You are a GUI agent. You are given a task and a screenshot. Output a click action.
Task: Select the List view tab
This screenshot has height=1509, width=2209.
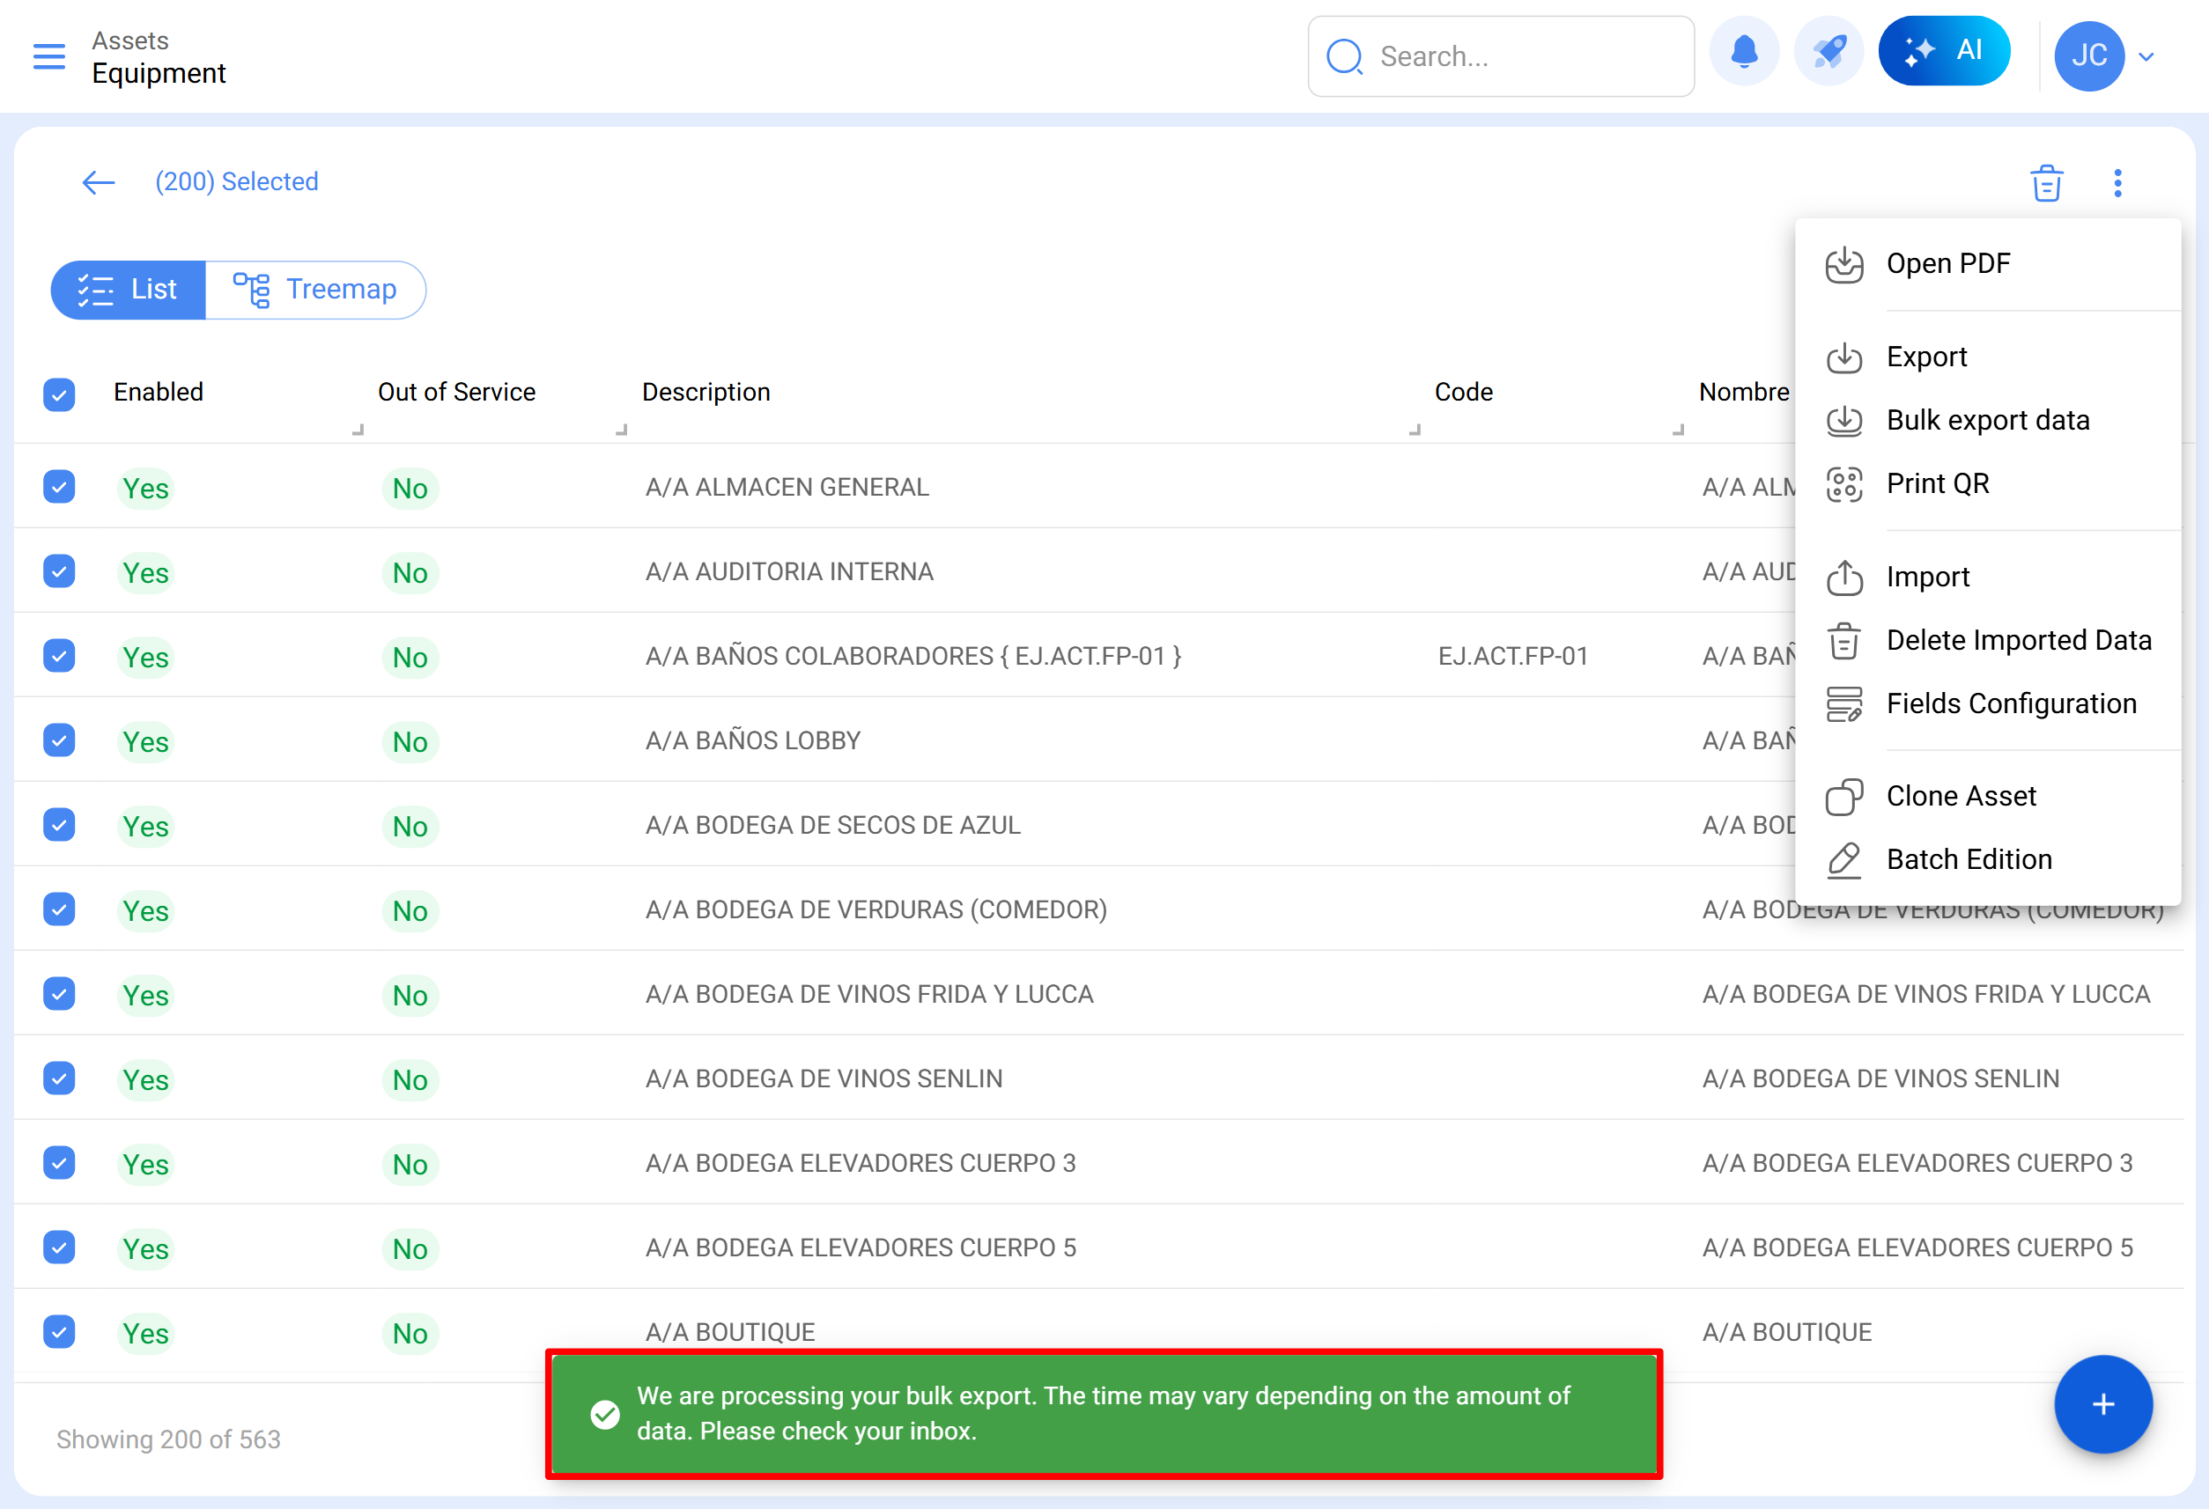(129, 290)
